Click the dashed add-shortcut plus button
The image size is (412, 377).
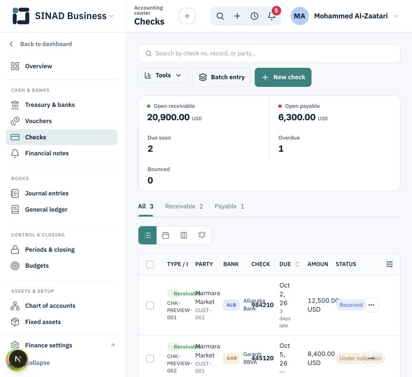(187, 16)
